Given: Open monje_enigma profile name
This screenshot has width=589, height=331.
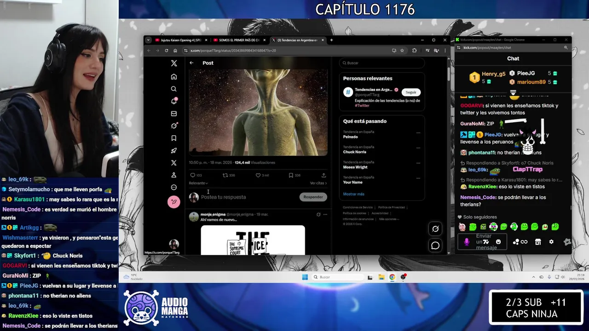Looking at the screenshot, I should click(x=213, y=214).
